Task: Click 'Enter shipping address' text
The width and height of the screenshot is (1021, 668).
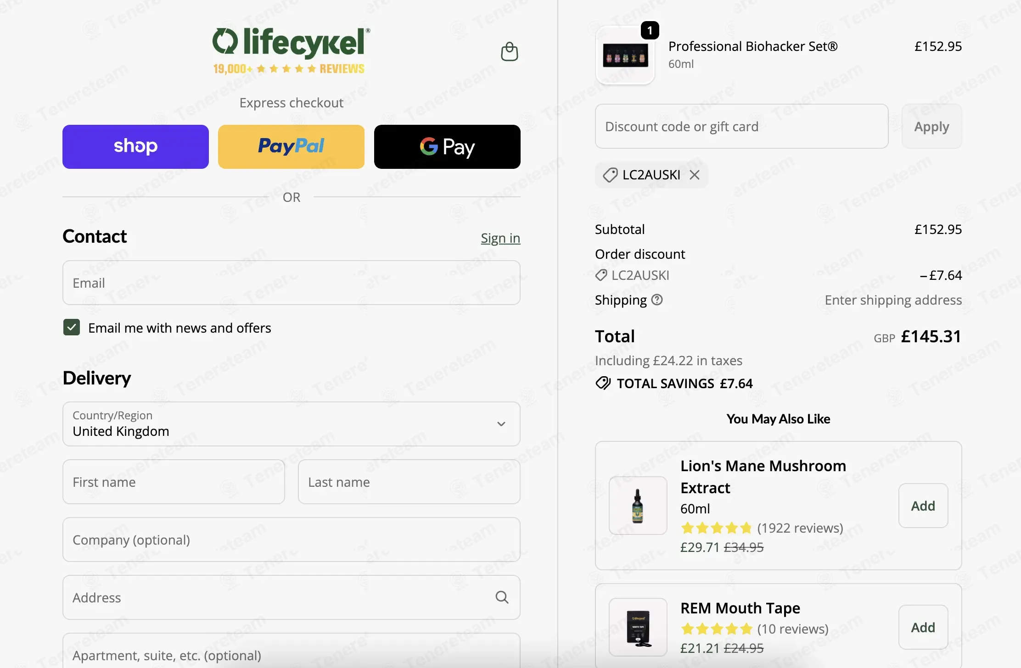Action: click(x=893, y=300)
